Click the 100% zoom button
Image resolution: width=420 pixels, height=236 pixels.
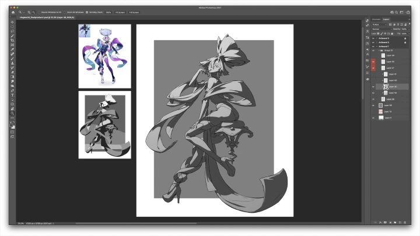pos(108,12)
